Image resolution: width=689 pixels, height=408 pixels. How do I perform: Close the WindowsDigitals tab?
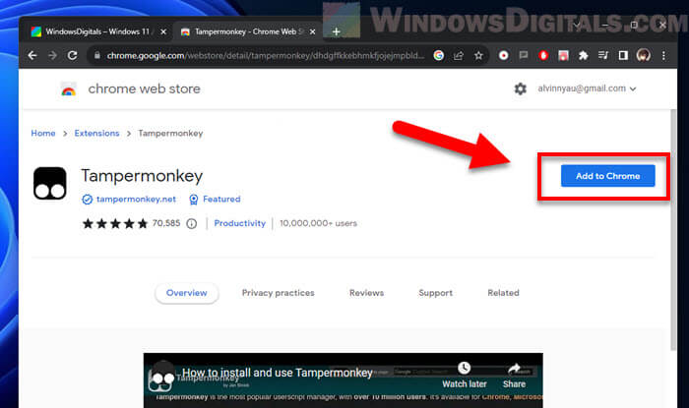[x=163, y=31]
